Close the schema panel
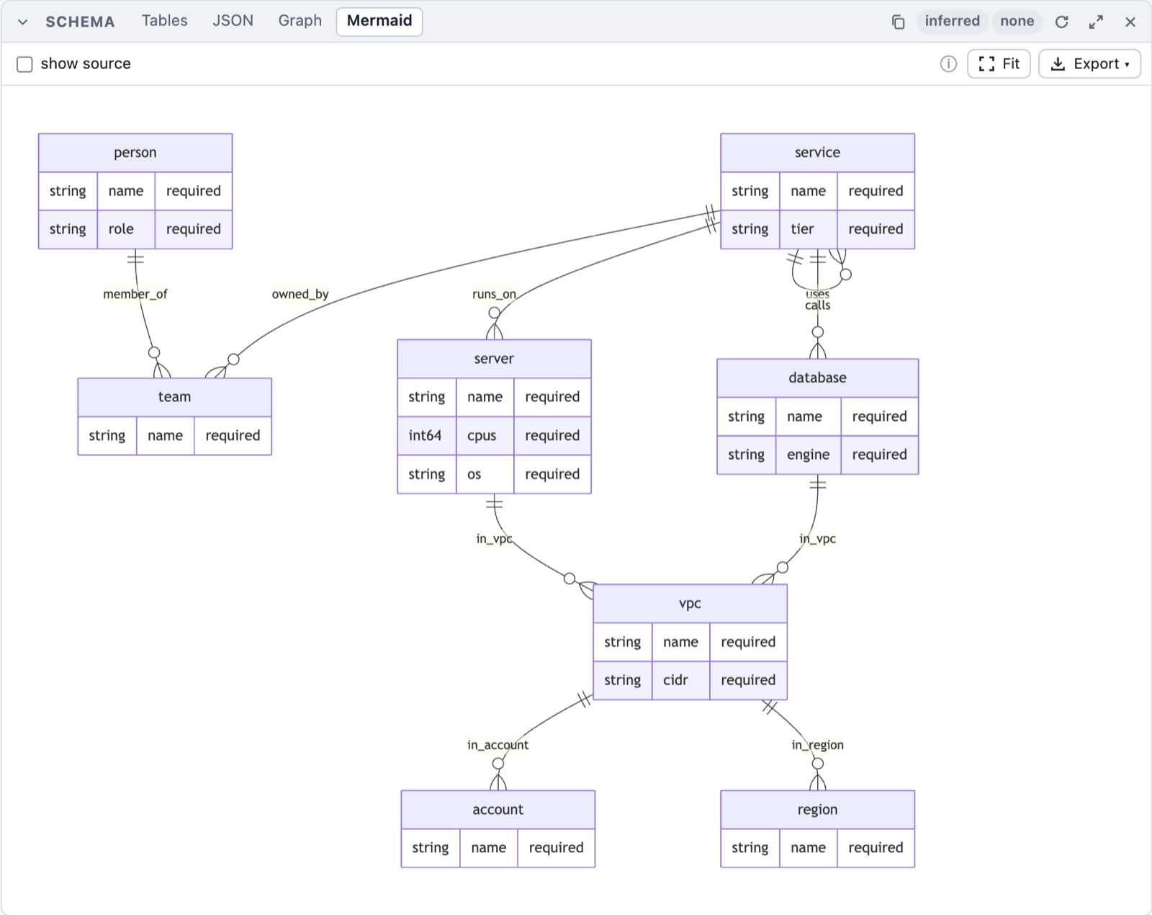This screenshot has height=915, width=1152. [1130, 22]
